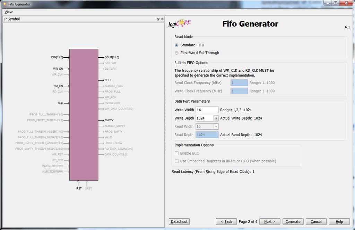Click the Write Width input field
355x230 pixels.
207,110
